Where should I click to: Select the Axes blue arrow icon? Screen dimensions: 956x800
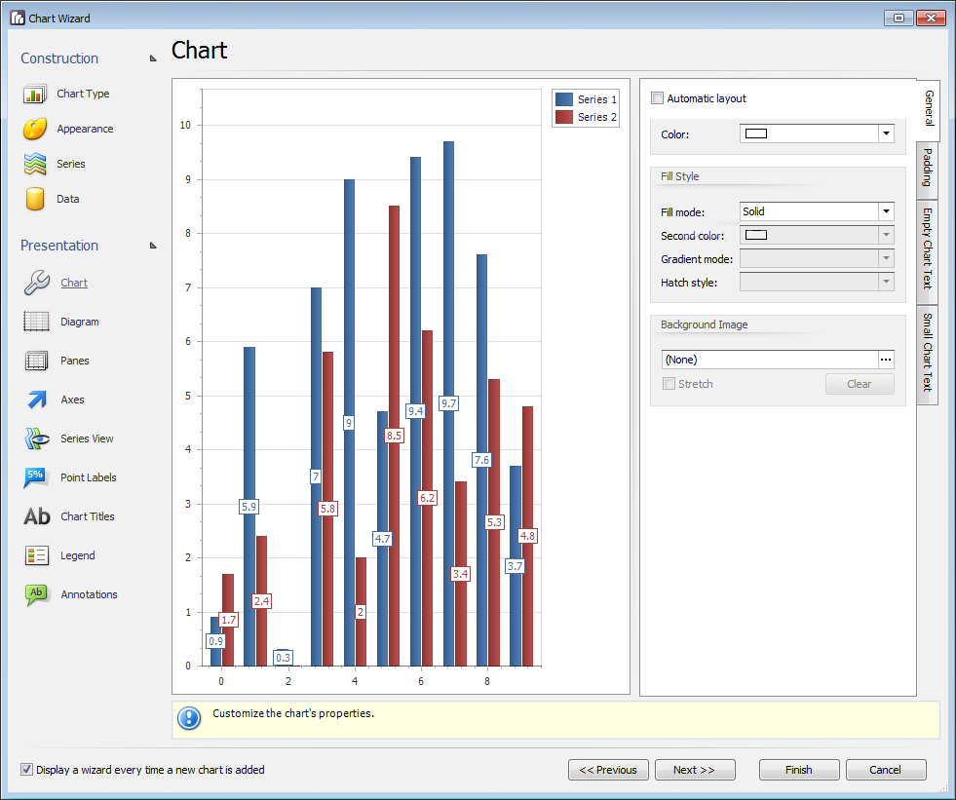[37, 400]
